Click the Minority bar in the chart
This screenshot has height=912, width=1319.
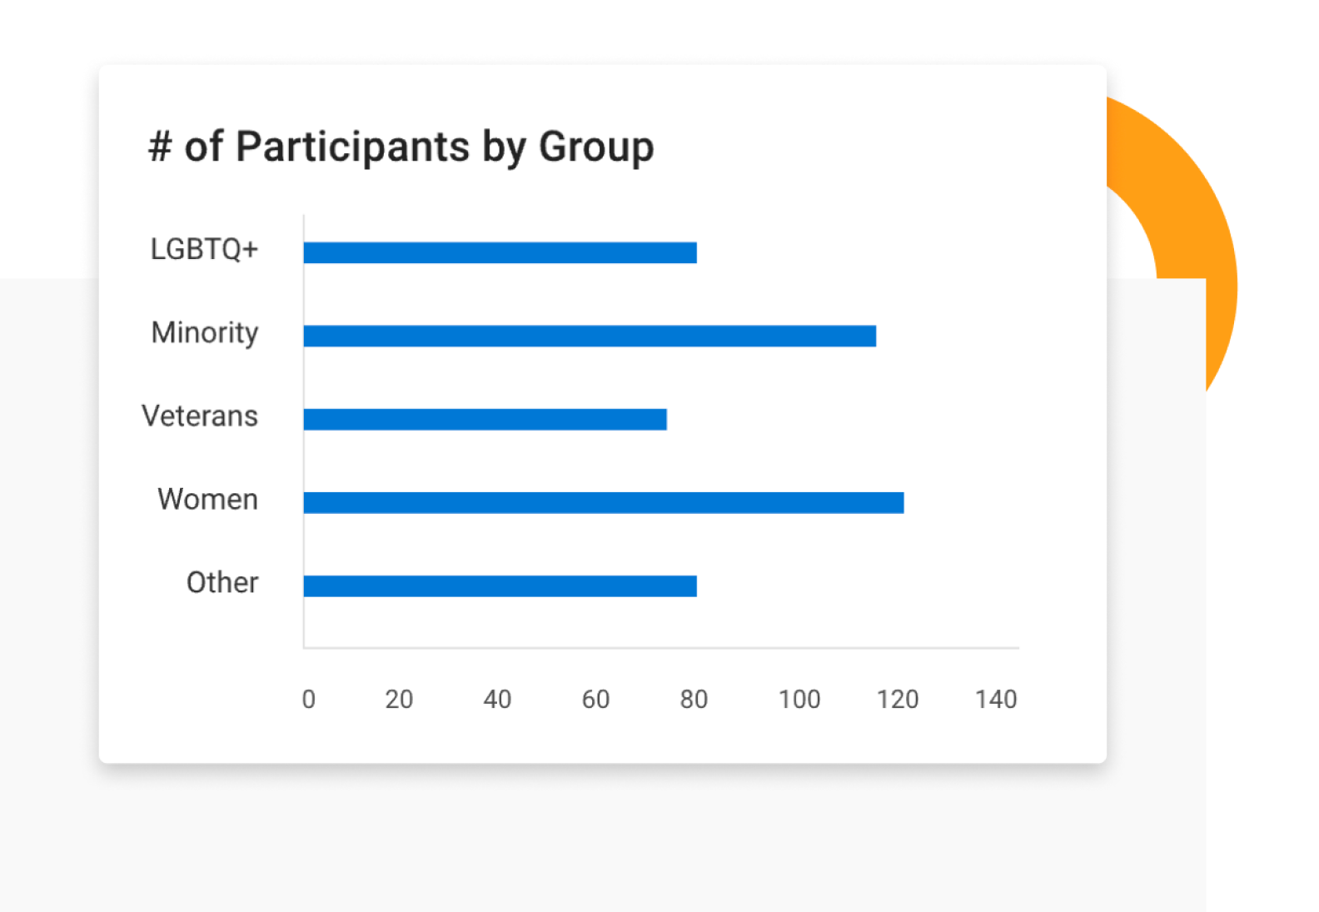590,336
